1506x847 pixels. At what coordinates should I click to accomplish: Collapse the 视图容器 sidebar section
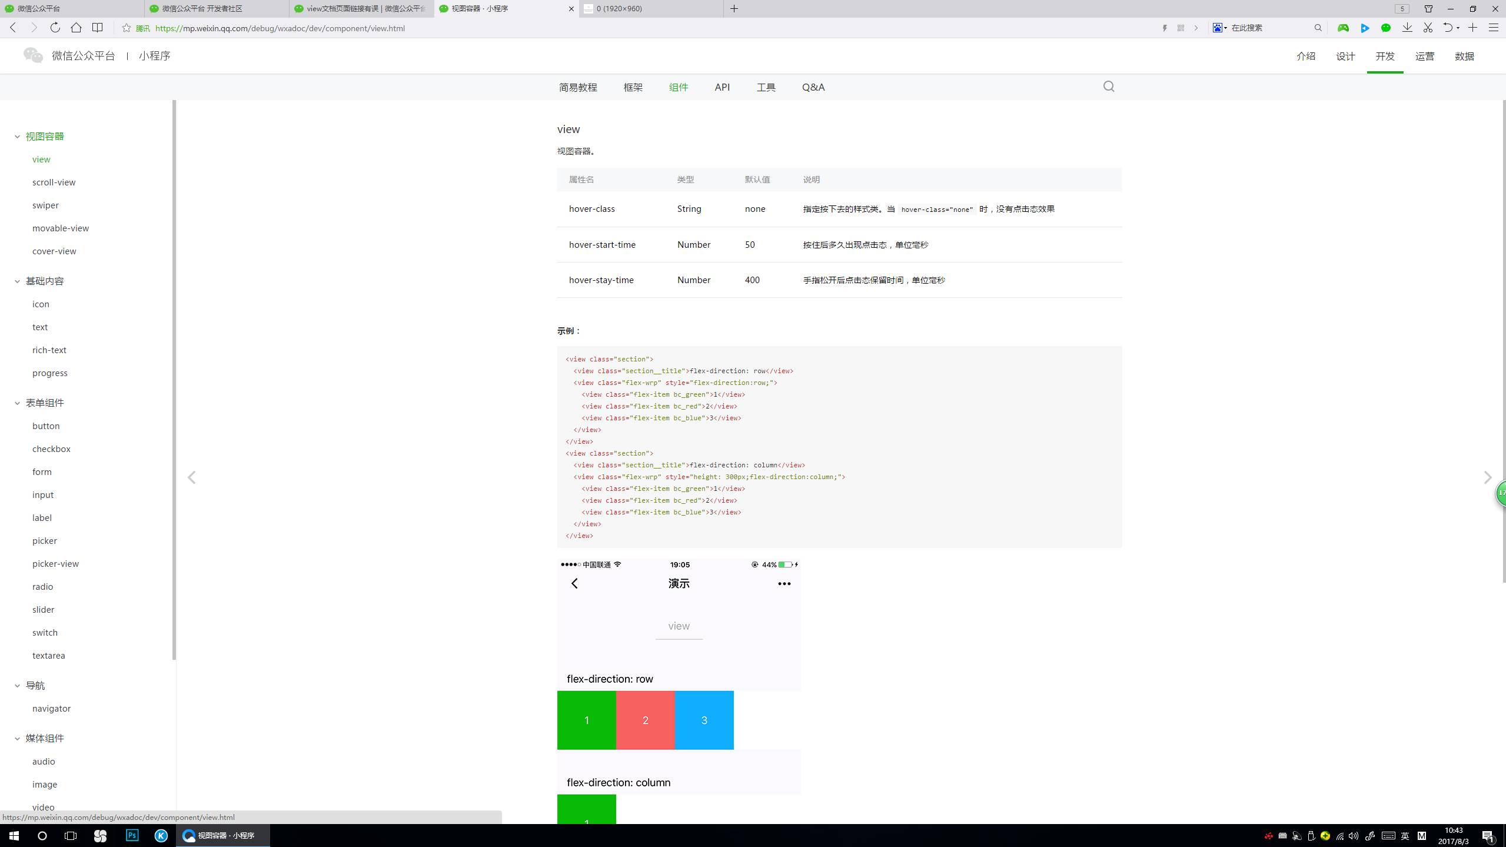click(17, 137)
